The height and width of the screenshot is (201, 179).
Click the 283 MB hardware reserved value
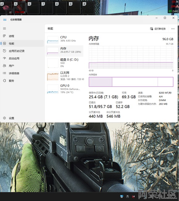click(163, 104)
